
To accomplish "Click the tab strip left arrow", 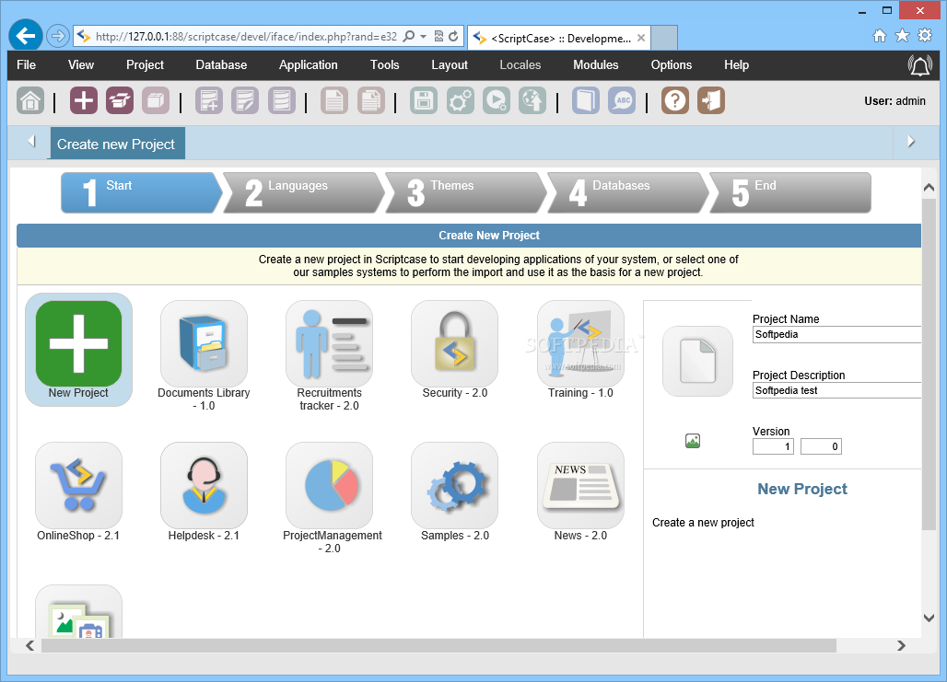I will coord(31,141).
